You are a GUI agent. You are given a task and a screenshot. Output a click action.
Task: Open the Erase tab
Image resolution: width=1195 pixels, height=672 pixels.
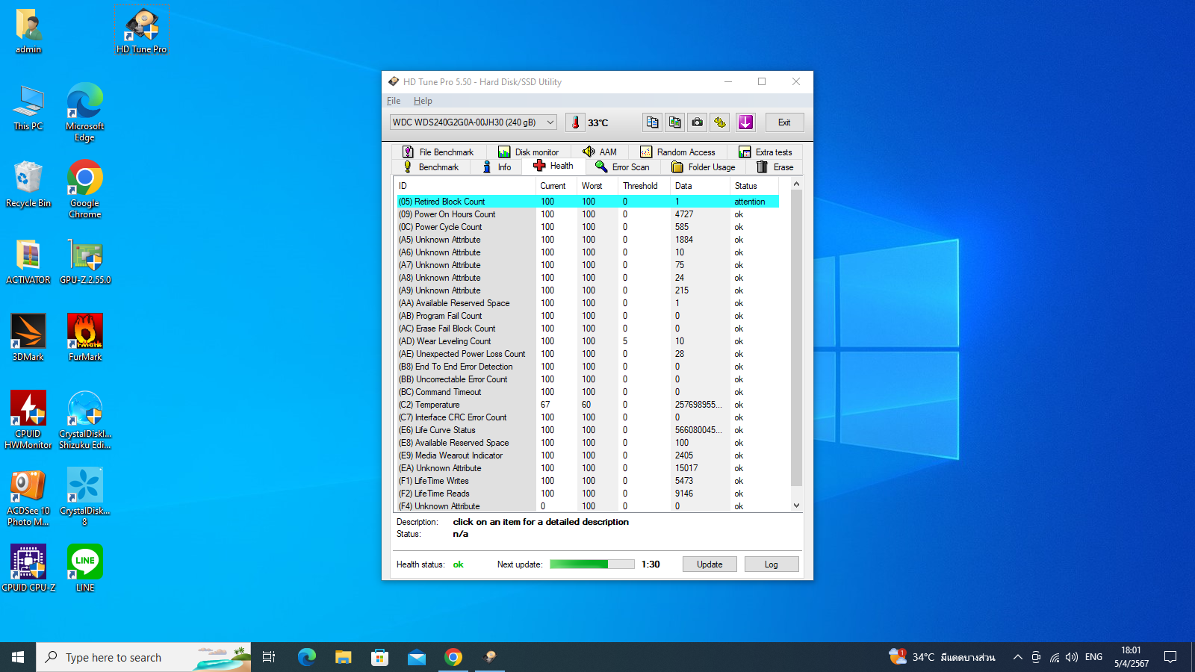[775, 167]
